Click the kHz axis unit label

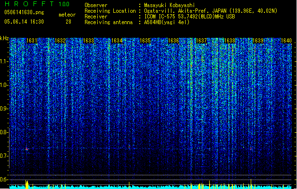[x=4, y=38]
